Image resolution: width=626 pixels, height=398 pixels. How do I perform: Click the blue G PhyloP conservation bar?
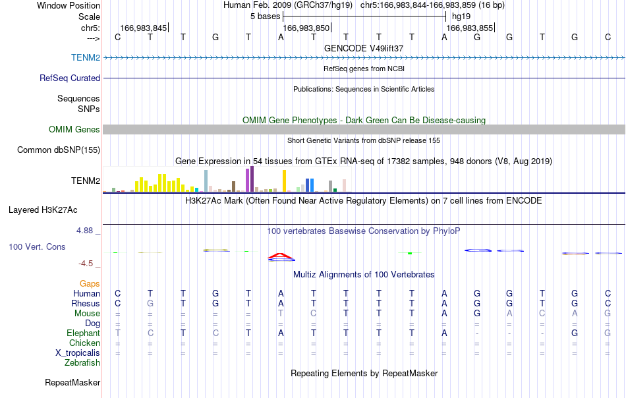click(478, 250)
